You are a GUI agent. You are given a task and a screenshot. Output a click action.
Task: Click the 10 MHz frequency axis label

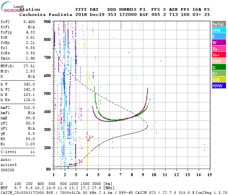(x=154, y=175)
